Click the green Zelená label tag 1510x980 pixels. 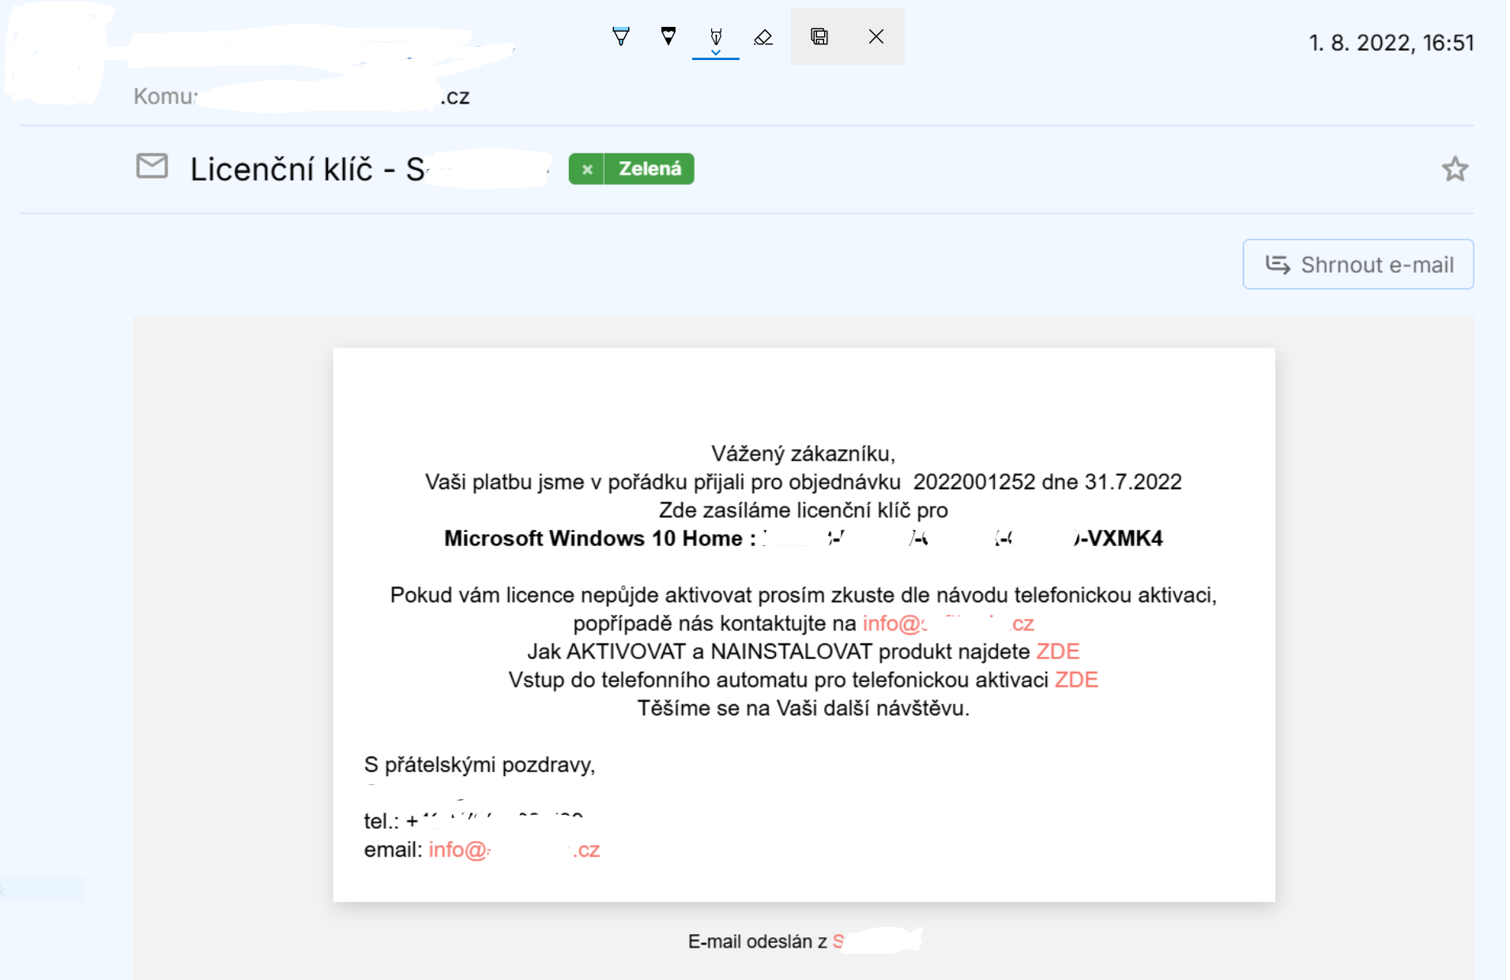(x=650, y=169)
